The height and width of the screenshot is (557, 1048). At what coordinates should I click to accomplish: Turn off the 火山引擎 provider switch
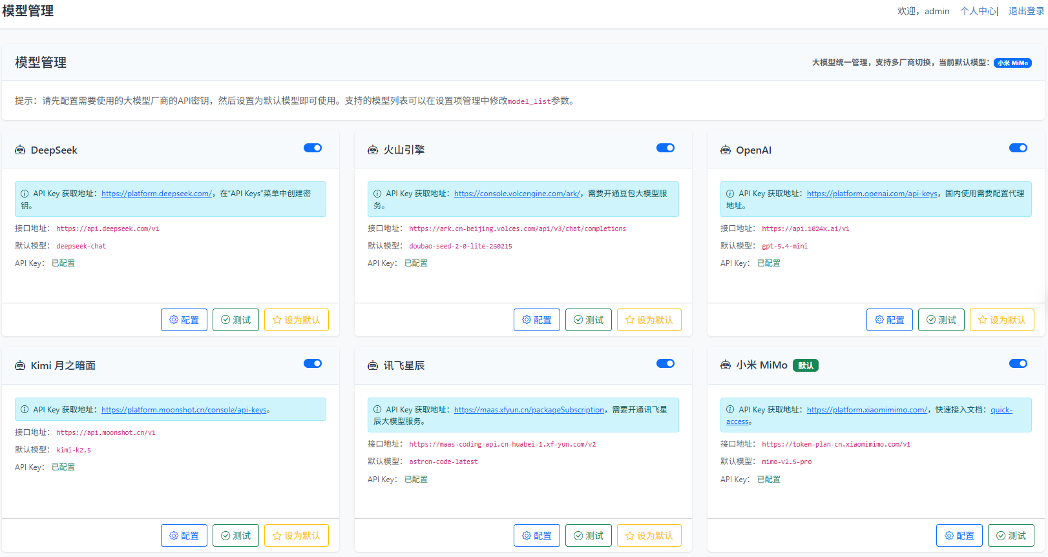point(665,148)
